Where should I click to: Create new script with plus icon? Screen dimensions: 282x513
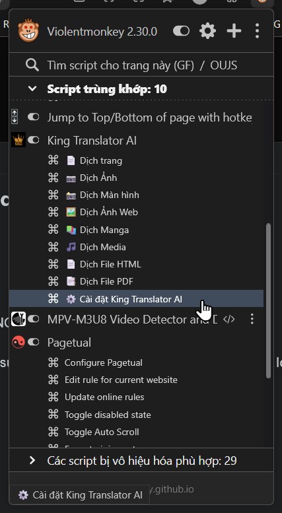pyautogui.click(x=234, y=31)
